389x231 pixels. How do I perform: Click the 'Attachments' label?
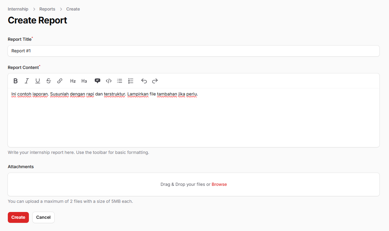pos(21,167)
